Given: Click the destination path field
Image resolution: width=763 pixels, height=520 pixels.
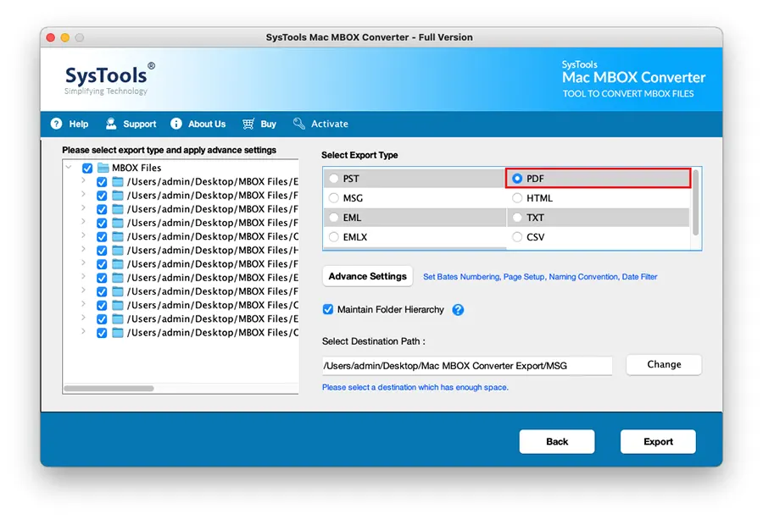Looking at the screenshot, I should pos(466,366).
